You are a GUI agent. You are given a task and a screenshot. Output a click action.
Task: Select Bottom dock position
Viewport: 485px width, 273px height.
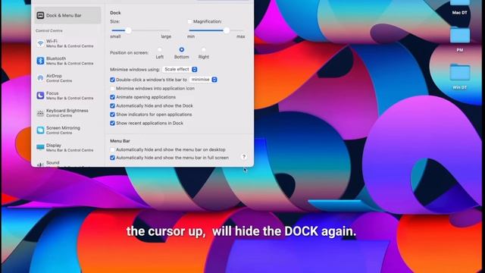182,49
